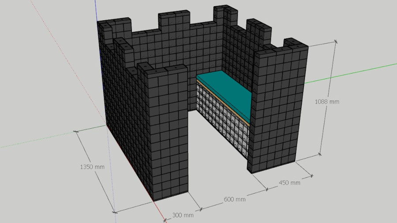Click the 300 mm dimension label
The image size is (397, 223).
[x=183, y=216]
